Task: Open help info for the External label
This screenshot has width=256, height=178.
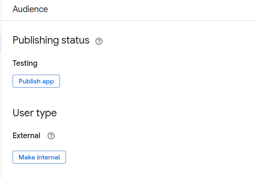Action: (51, 136)
